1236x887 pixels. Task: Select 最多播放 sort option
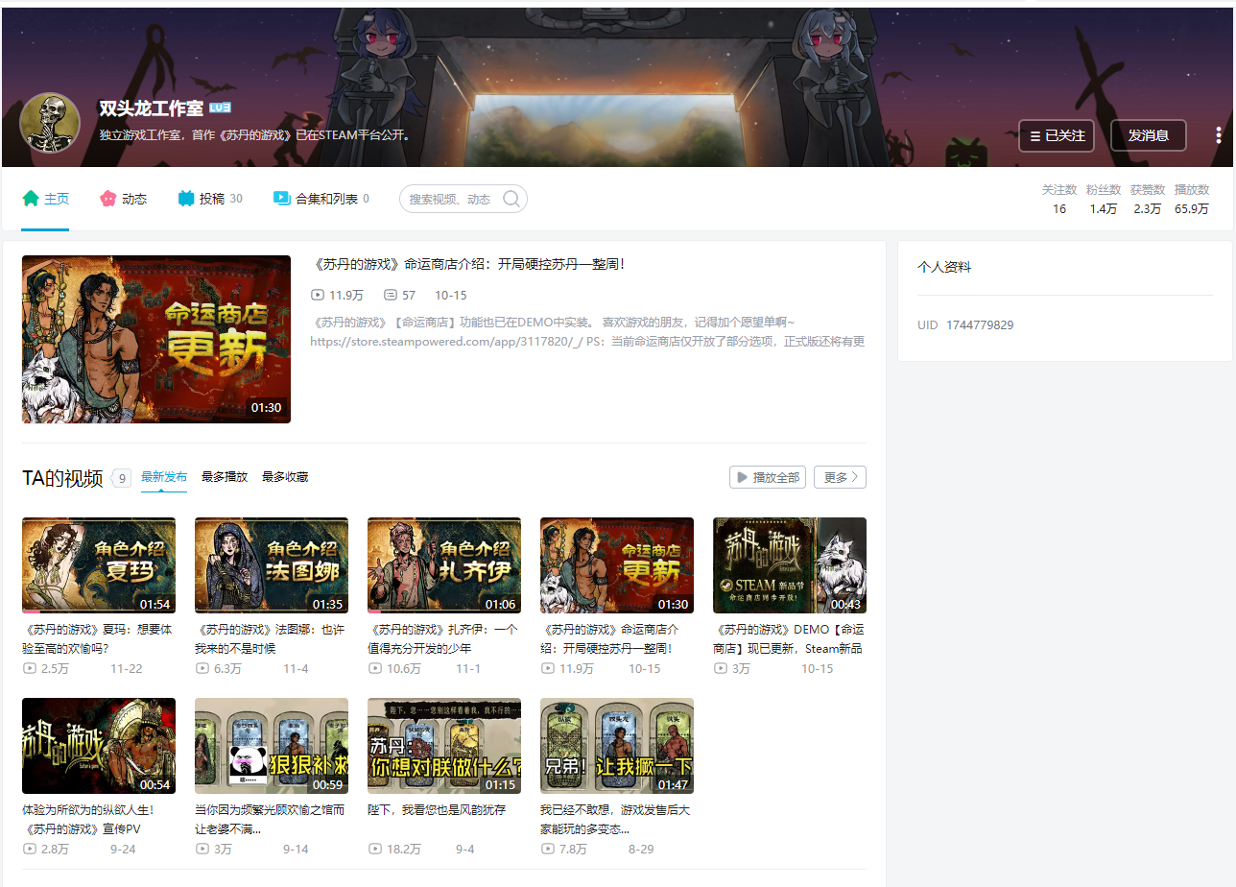point(225,477)
